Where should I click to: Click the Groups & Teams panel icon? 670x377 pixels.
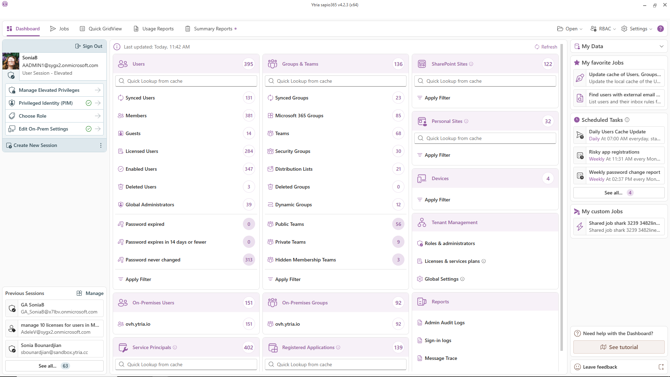click(272, 64)
